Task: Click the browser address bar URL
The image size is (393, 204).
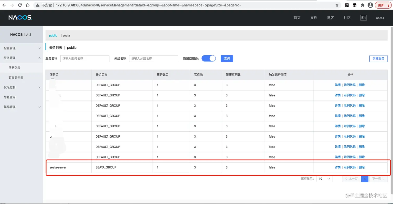Action: (148, 5)
